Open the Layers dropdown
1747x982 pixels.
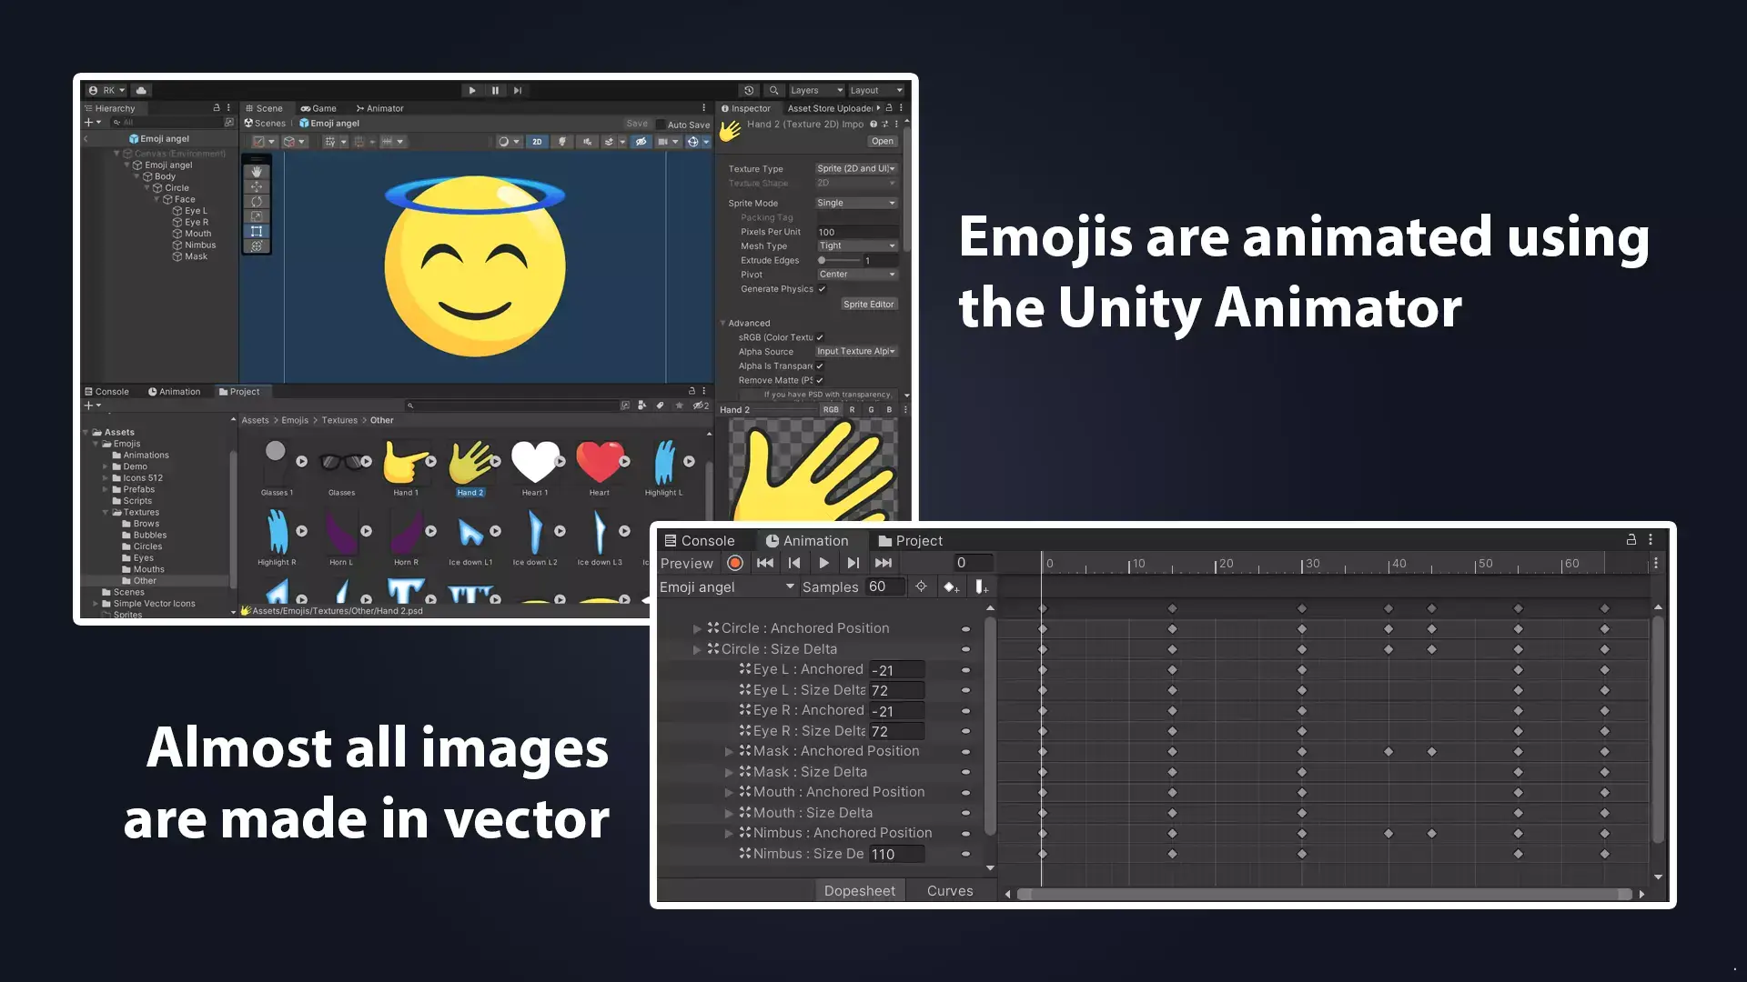(x=816, y=90)
